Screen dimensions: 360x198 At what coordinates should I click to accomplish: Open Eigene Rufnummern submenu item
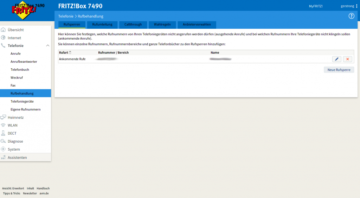[x=25, y=109]
